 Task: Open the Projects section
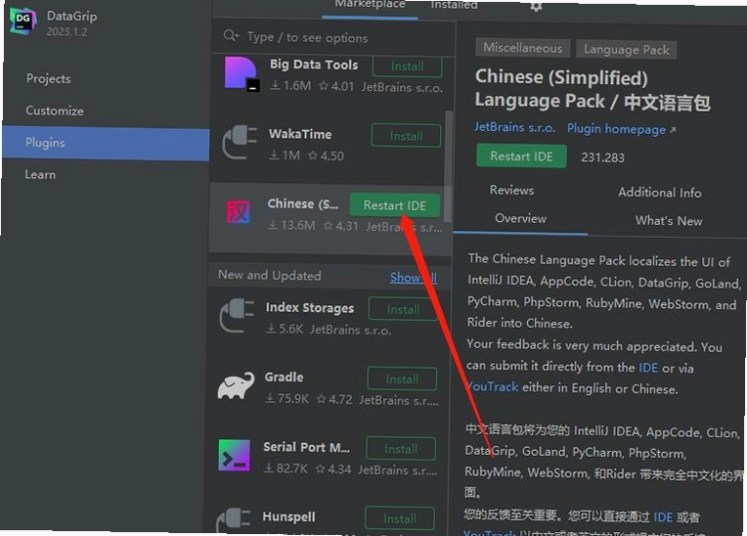tap(48, 78)
